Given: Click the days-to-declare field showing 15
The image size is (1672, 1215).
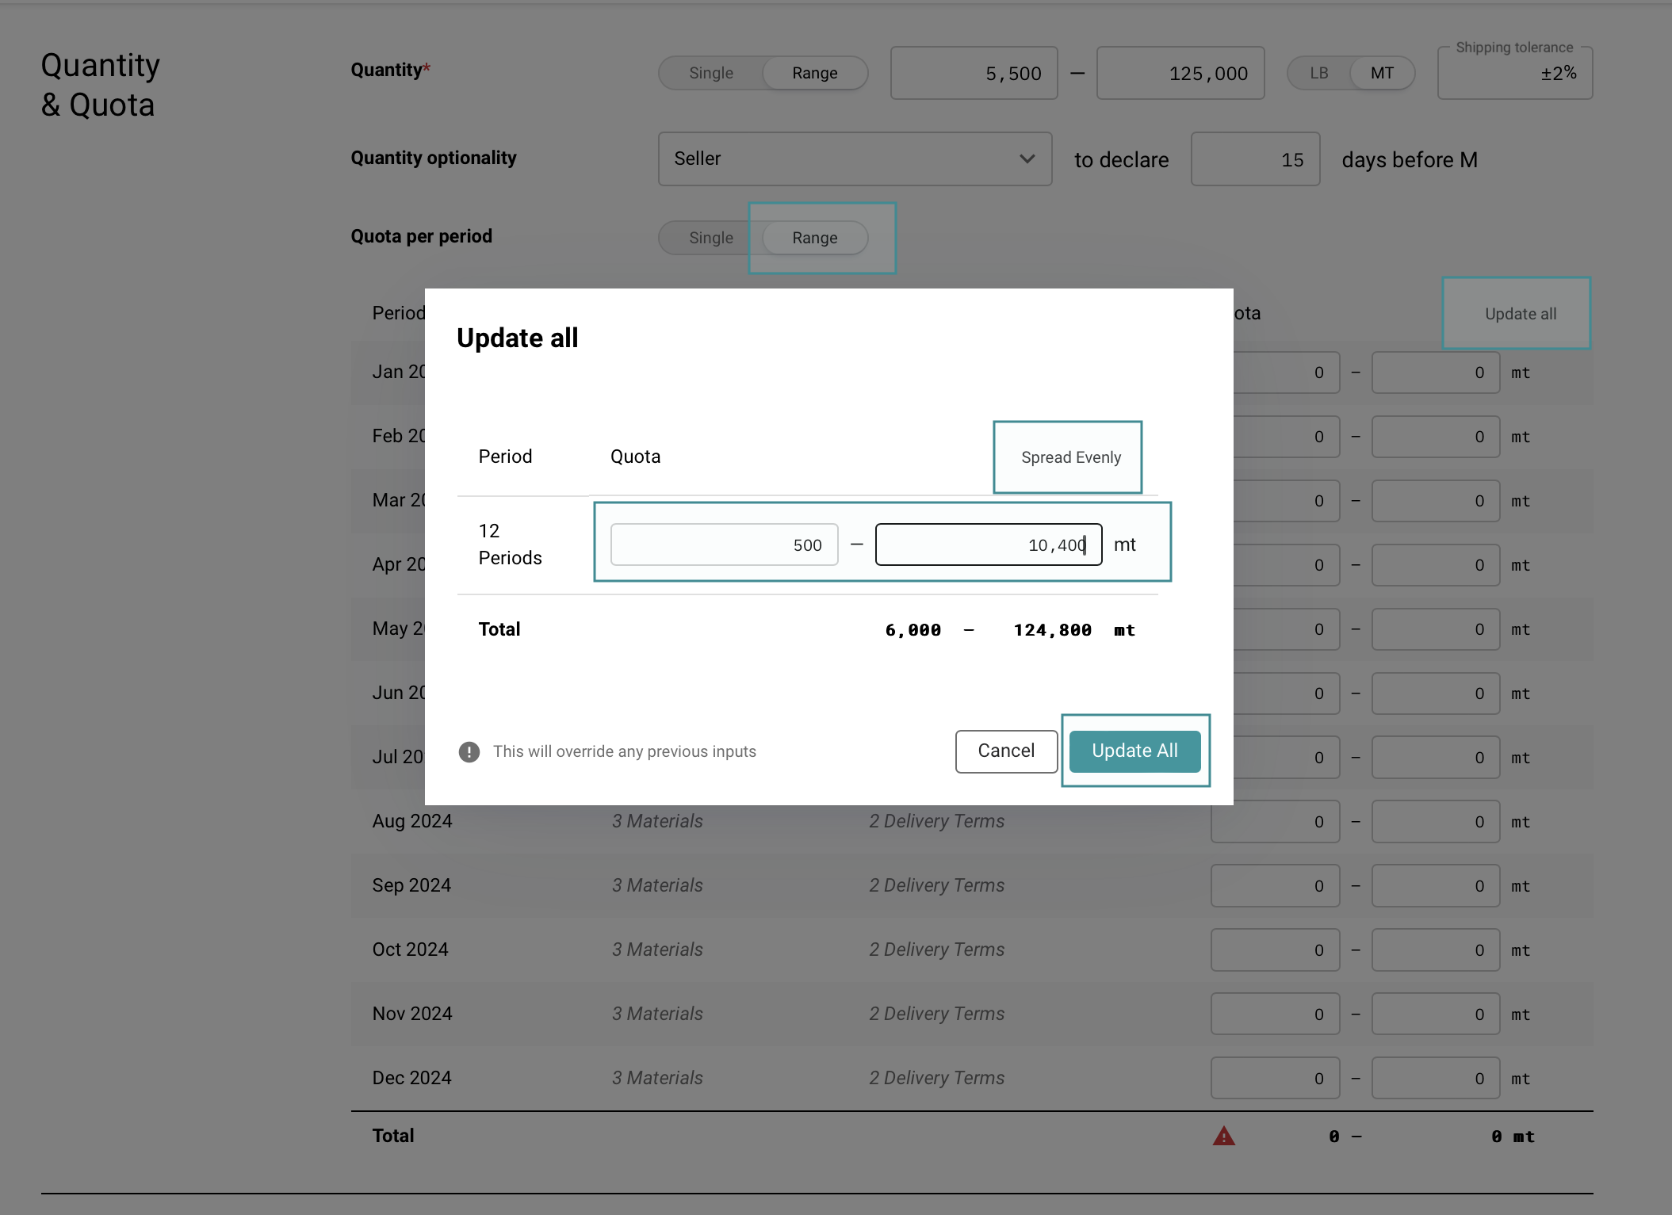Looking at the screenshot, I should click(1255, 159).
